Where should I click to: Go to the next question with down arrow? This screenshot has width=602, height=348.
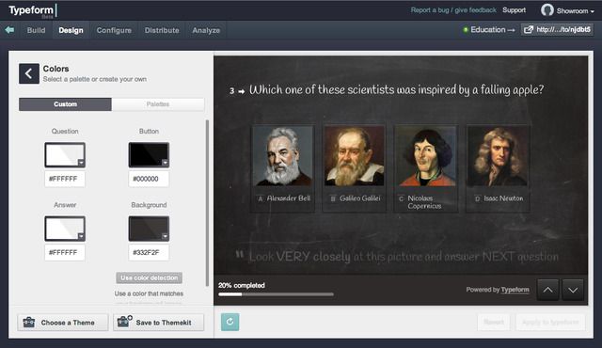[573, 290]
